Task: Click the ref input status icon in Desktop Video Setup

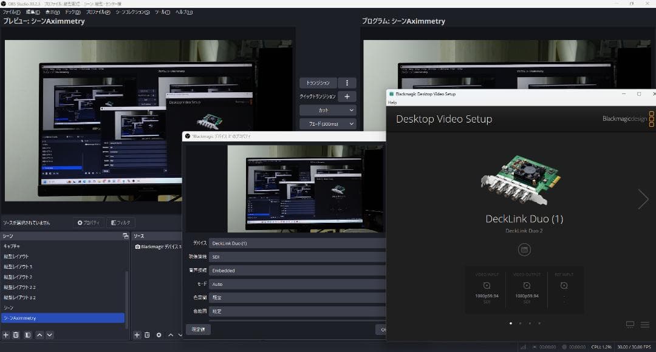Action: point(564,285)
